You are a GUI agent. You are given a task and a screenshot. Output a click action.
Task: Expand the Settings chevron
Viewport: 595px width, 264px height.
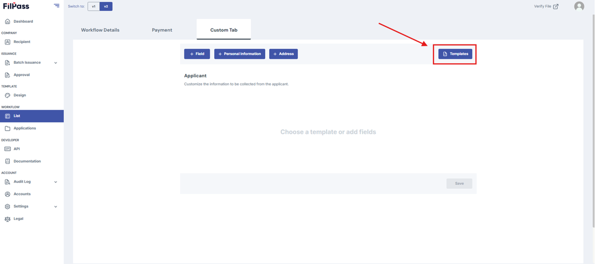pyautogui.click(x=56, y=207)
